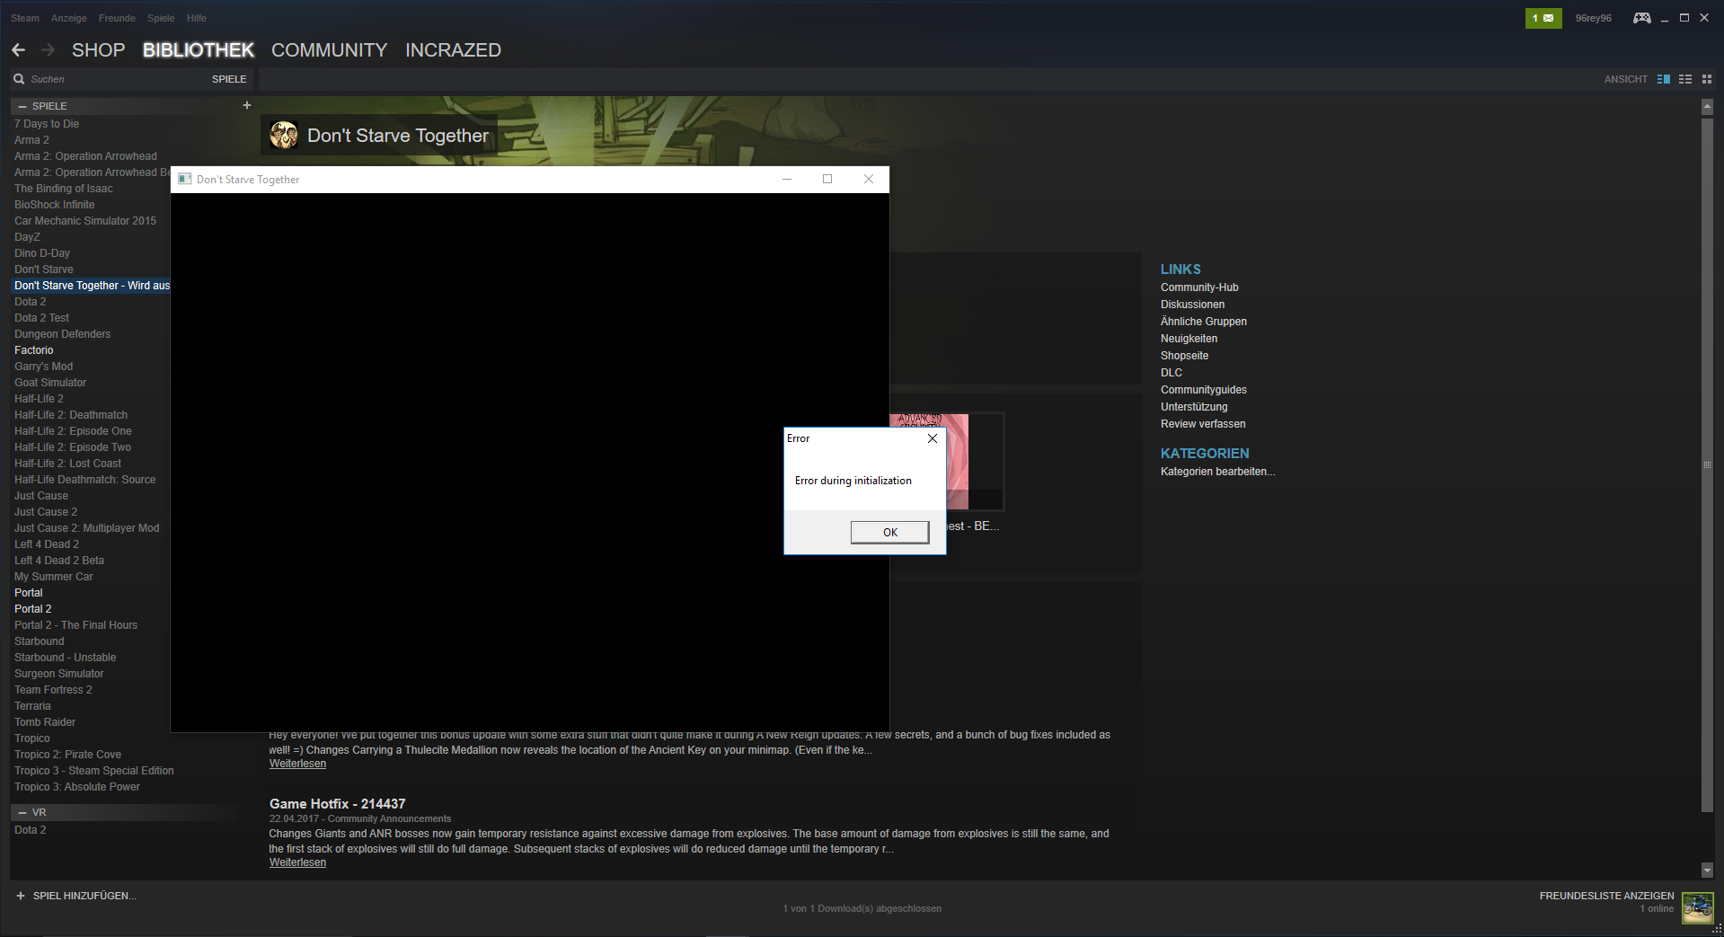Collapse the SPIELE category
Screen dimensions: 1724x937
pyautogui.click(x=22, y=106)
